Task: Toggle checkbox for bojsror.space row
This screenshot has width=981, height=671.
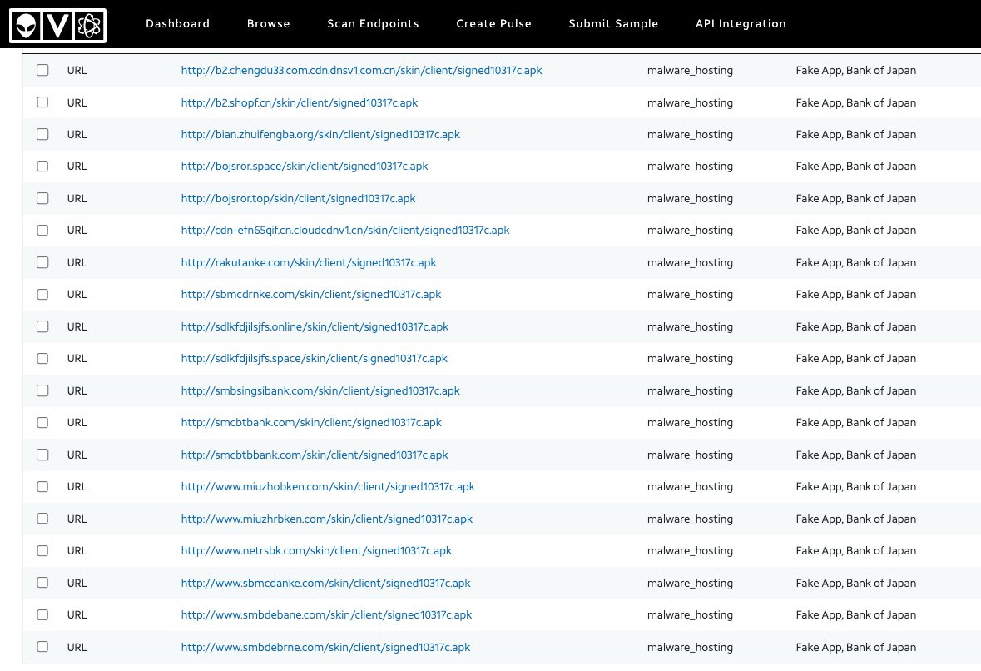Action: point(42,166)
